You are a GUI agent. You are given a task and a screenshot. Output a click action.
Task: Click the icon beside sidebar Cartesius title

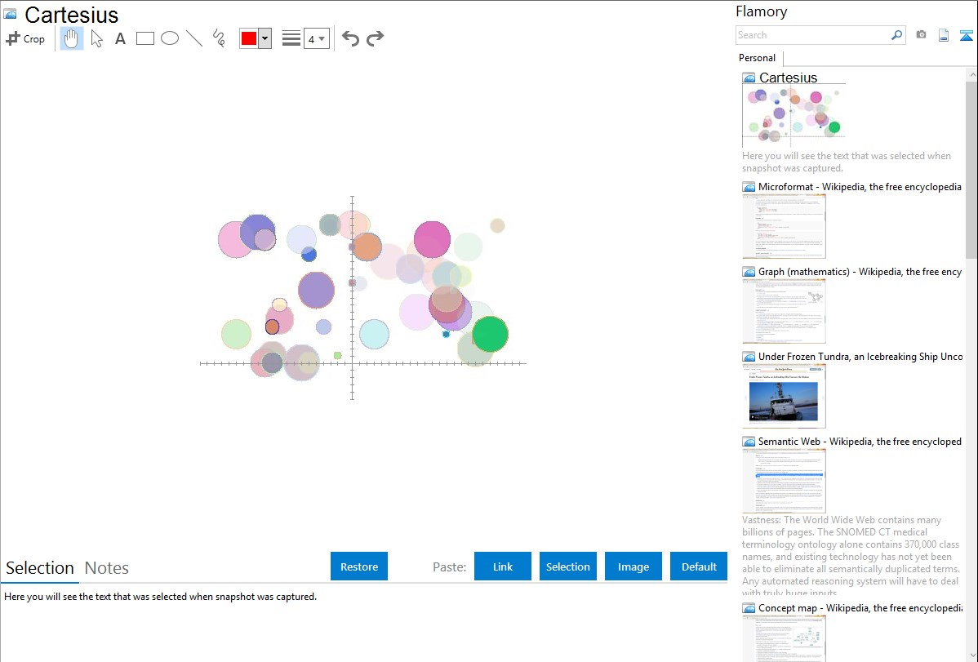pyautogui.click(x=749, y=78)
